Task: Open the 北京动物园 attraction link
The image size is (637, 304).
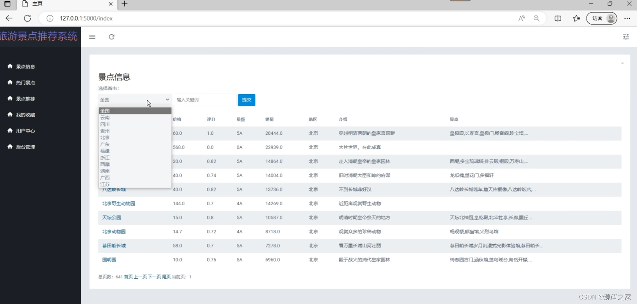Action: click(x=114, y=232)
